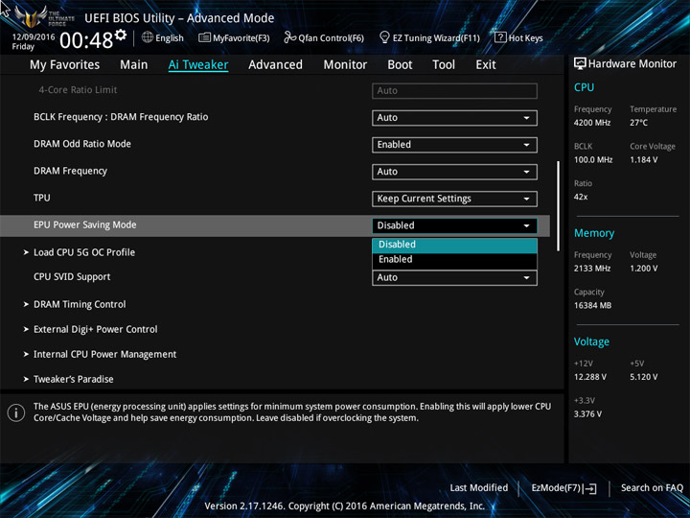Select the Ai Tweaker tab
Screen dimensions: 690x518
click(198, 65)
